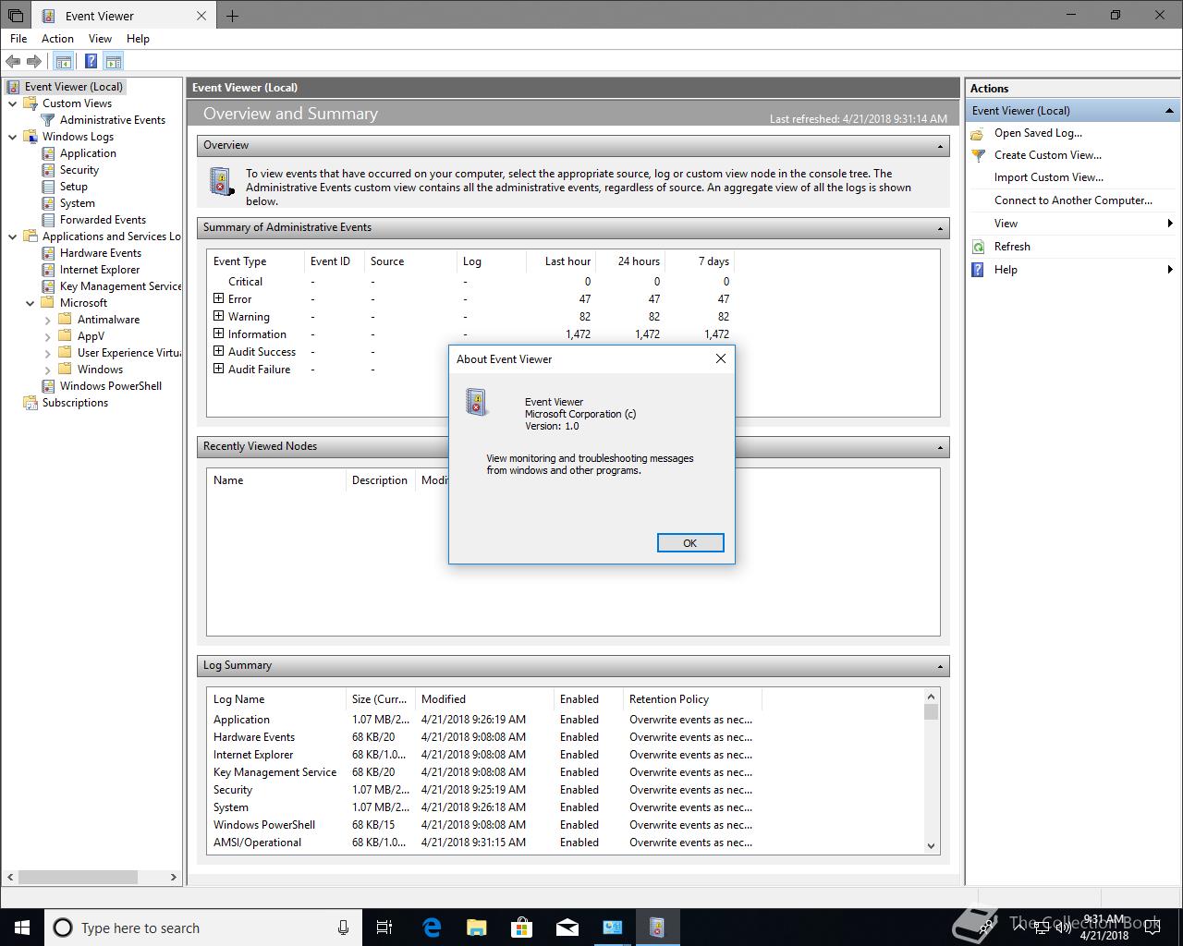
Task: Open the Action menu
Action: click(57, 39)
